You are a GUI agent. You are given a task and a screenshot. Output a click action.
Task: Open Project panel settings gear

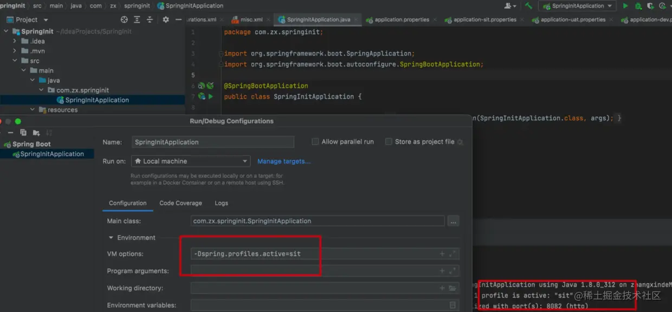[166, 19]
